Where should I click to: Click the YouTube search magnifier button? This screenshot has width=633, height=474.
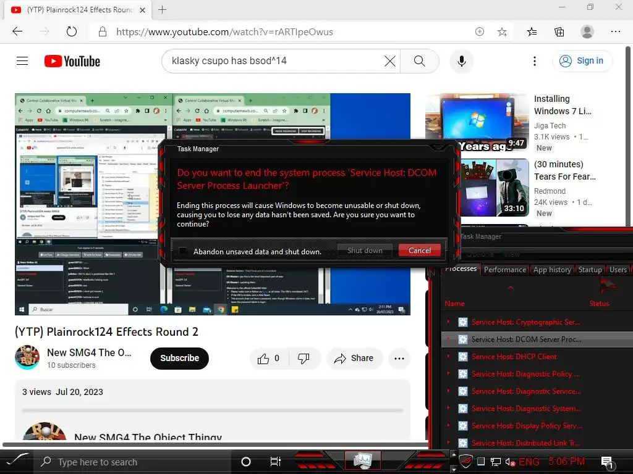coord(420,61)
